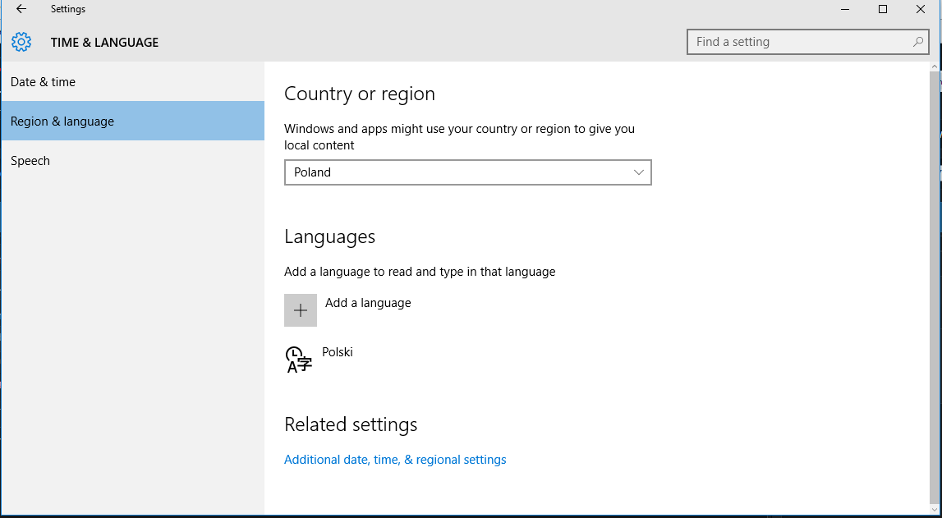
Task: Go back with the arrow icon
Action: [21, 9]
